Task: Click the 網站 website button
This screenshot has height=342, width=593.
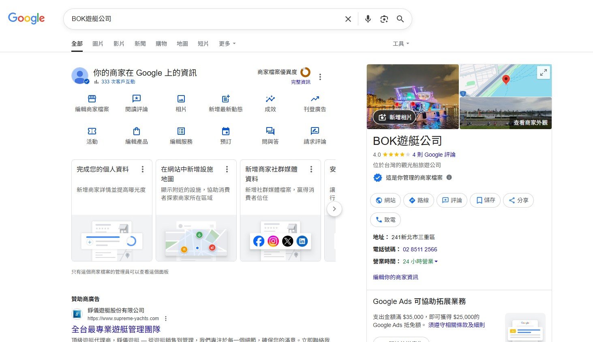Action: [385, 200]
